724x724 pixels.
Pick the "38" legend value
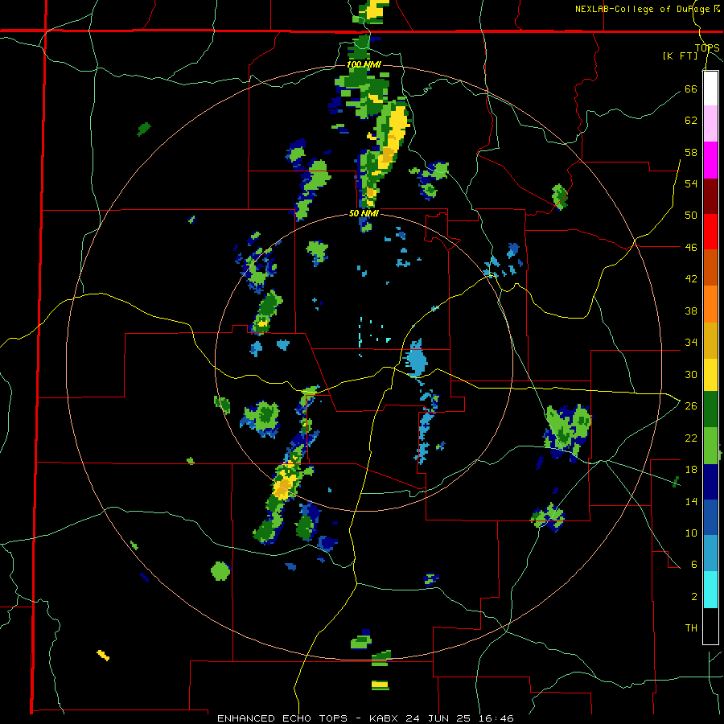pos(691,311)
